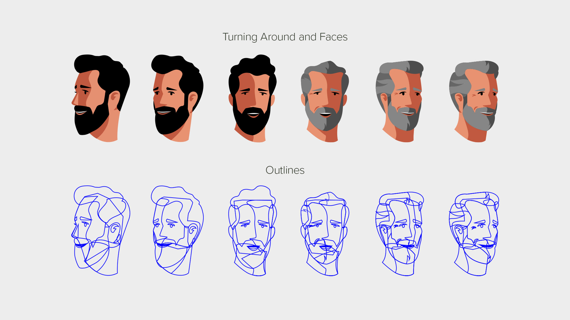This screenshot has width=570, height=320.
Task: Select the last gray-haired head in the colored row
Action: pyautogui.click(x=474, y=102)
